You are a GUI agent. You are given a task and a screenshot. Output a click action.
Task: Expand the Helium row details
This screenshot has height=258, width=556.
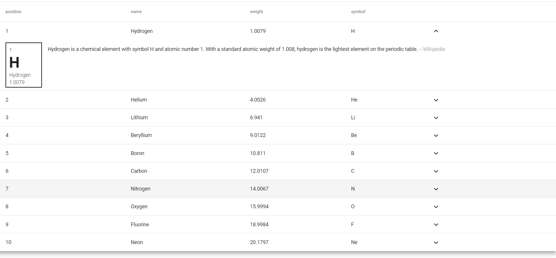(436, 100)
